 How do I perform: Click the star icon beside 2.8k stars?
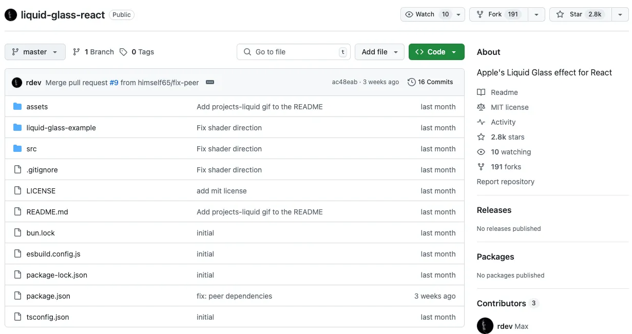coord(481,137)
